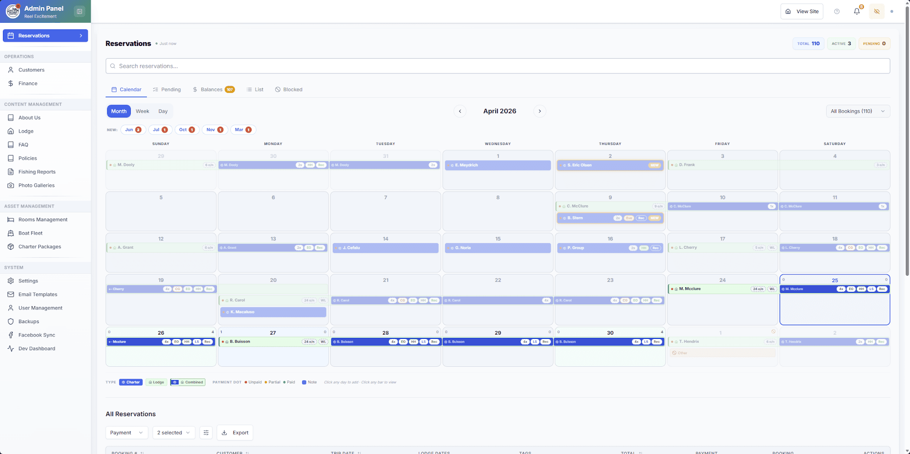
Task: Click the Rooms Management bed icon
Action: coord(10,219)
